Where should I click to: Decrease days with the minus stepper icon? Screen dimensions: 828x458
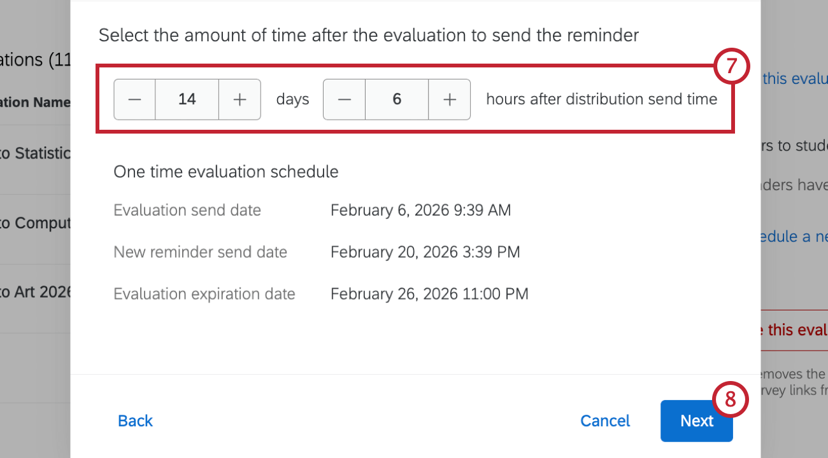click(x=134, y=99)
